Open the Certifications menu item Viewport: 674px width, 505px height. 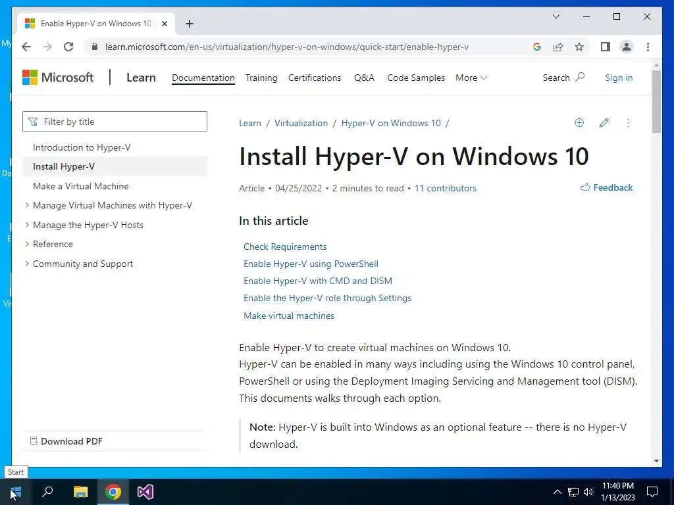point(315,78)
